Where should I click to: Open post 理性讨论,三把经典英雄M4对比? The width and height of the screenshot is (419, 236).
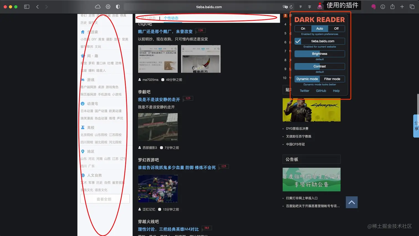[168, 229]
